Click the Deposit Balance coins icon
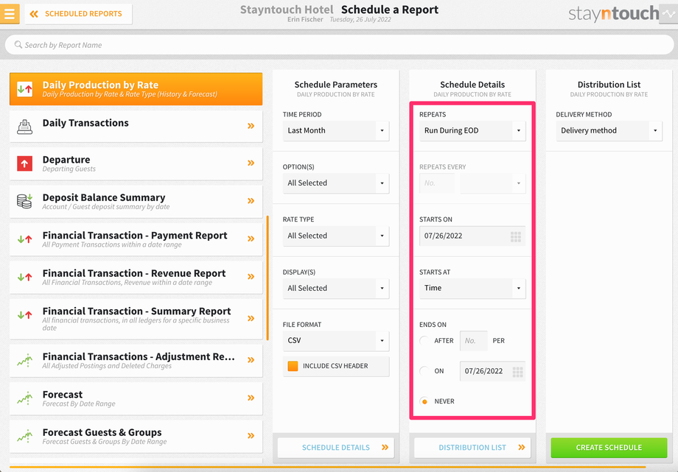This screenshot has width=678, height=472. coord(24,202)
